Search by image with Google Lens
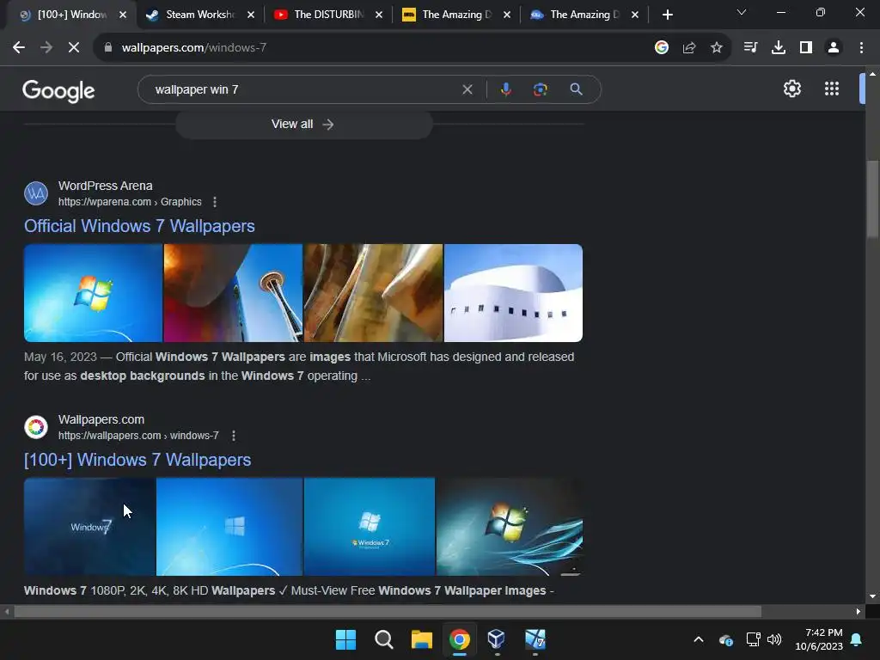This screenshot has height=660, width=880. tap(541, 89)
